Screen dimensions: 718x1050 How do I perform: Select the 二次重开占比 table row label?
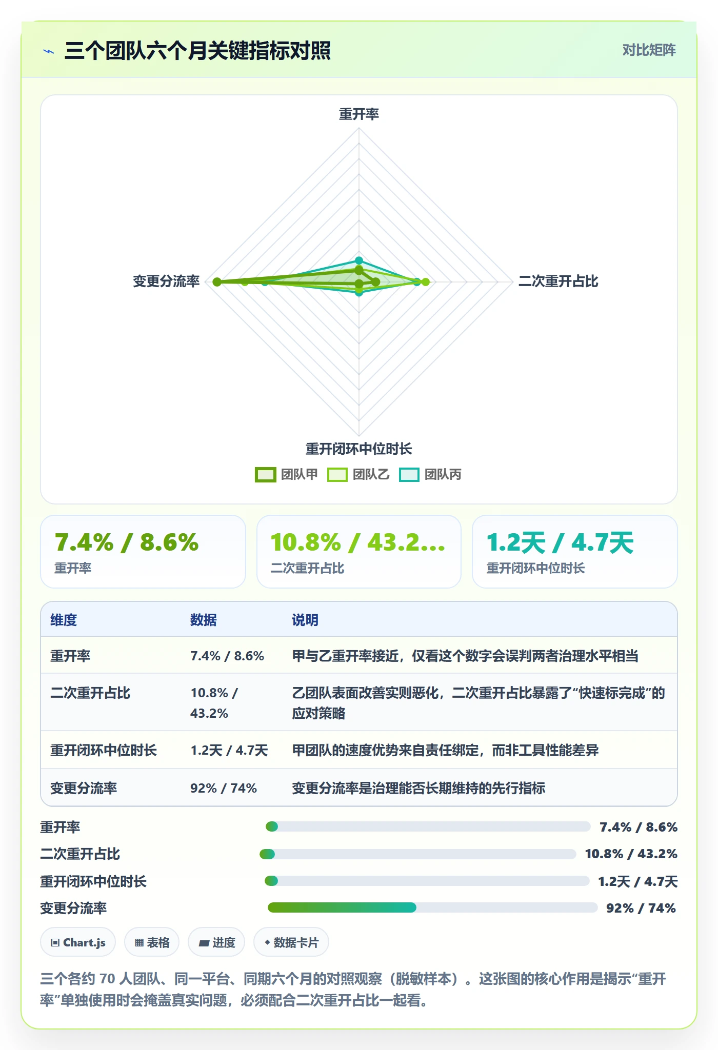point(90,693)
